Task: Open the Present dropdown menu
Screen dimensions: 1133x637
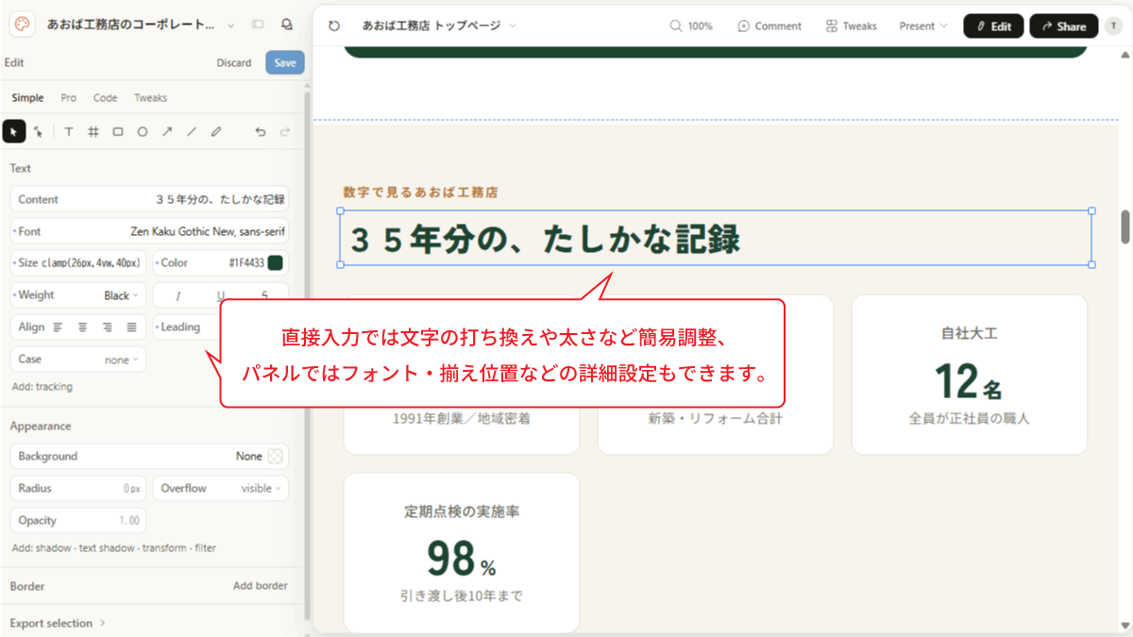Action: click(x=923, y=26)
